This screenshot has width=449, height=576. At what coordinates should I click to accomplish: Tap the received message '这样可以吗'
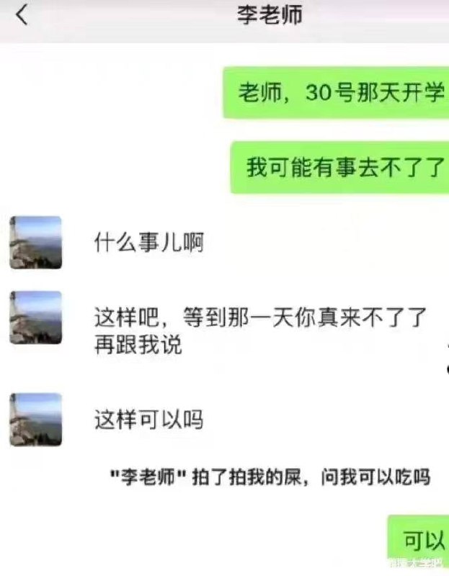tap(148, 420)
